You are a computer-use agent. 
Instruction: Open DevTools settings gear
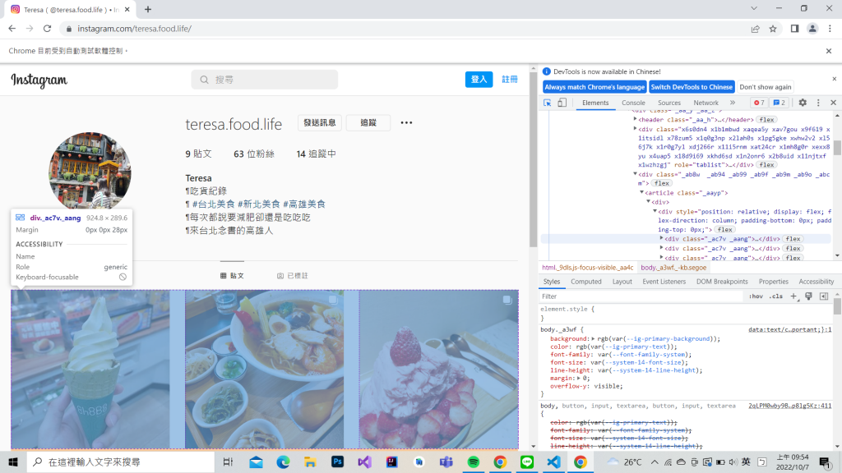click(803, 103)
